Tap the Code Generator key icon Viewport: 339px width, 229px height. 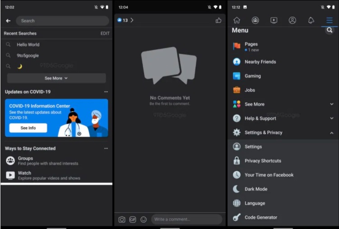pos(237,217)
